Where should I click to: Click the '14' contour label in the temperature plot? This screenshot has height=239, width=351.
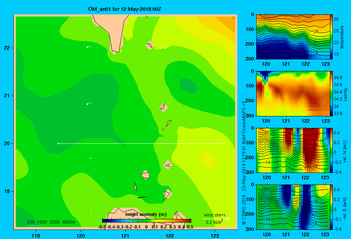(267, 49)
